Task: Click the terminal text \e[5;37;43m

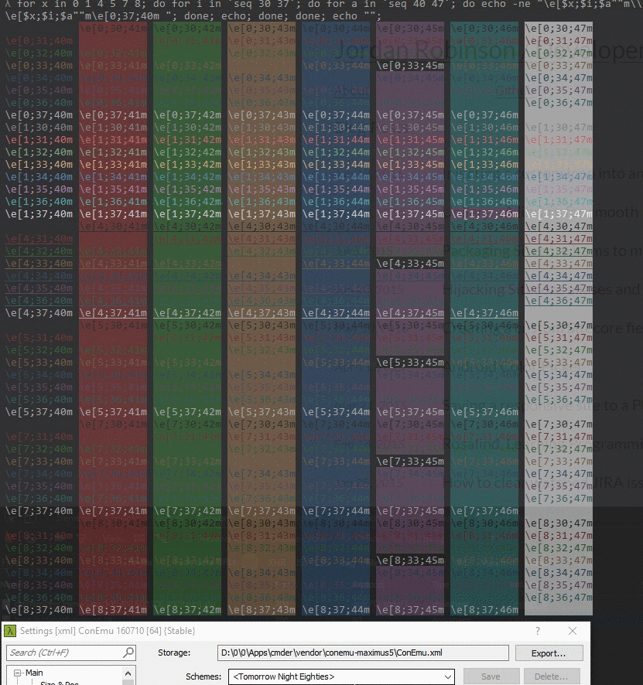Action: (262, 412)
